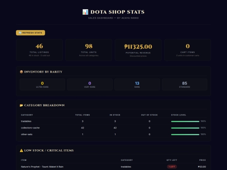Click the Total Listings card showing 46

pos(39,50)
